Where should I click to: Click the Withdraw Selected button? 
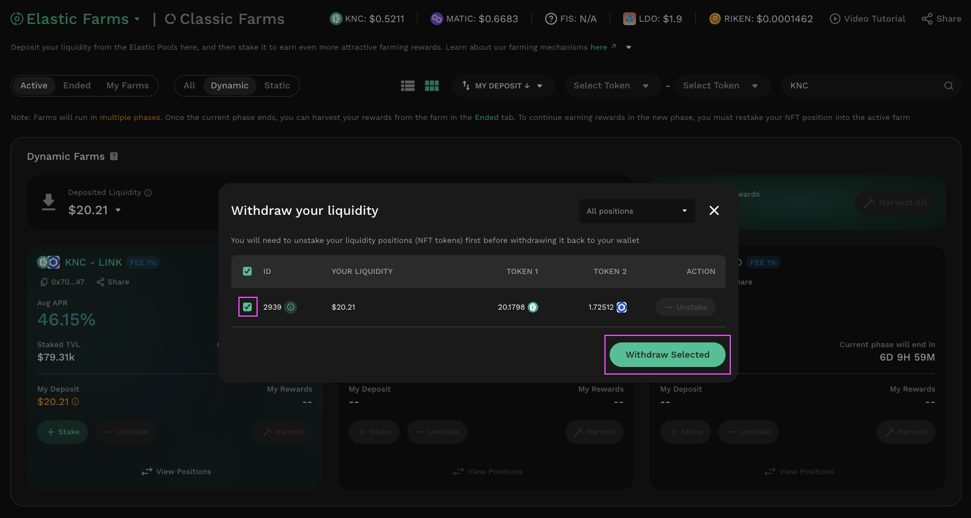point(667,355)
